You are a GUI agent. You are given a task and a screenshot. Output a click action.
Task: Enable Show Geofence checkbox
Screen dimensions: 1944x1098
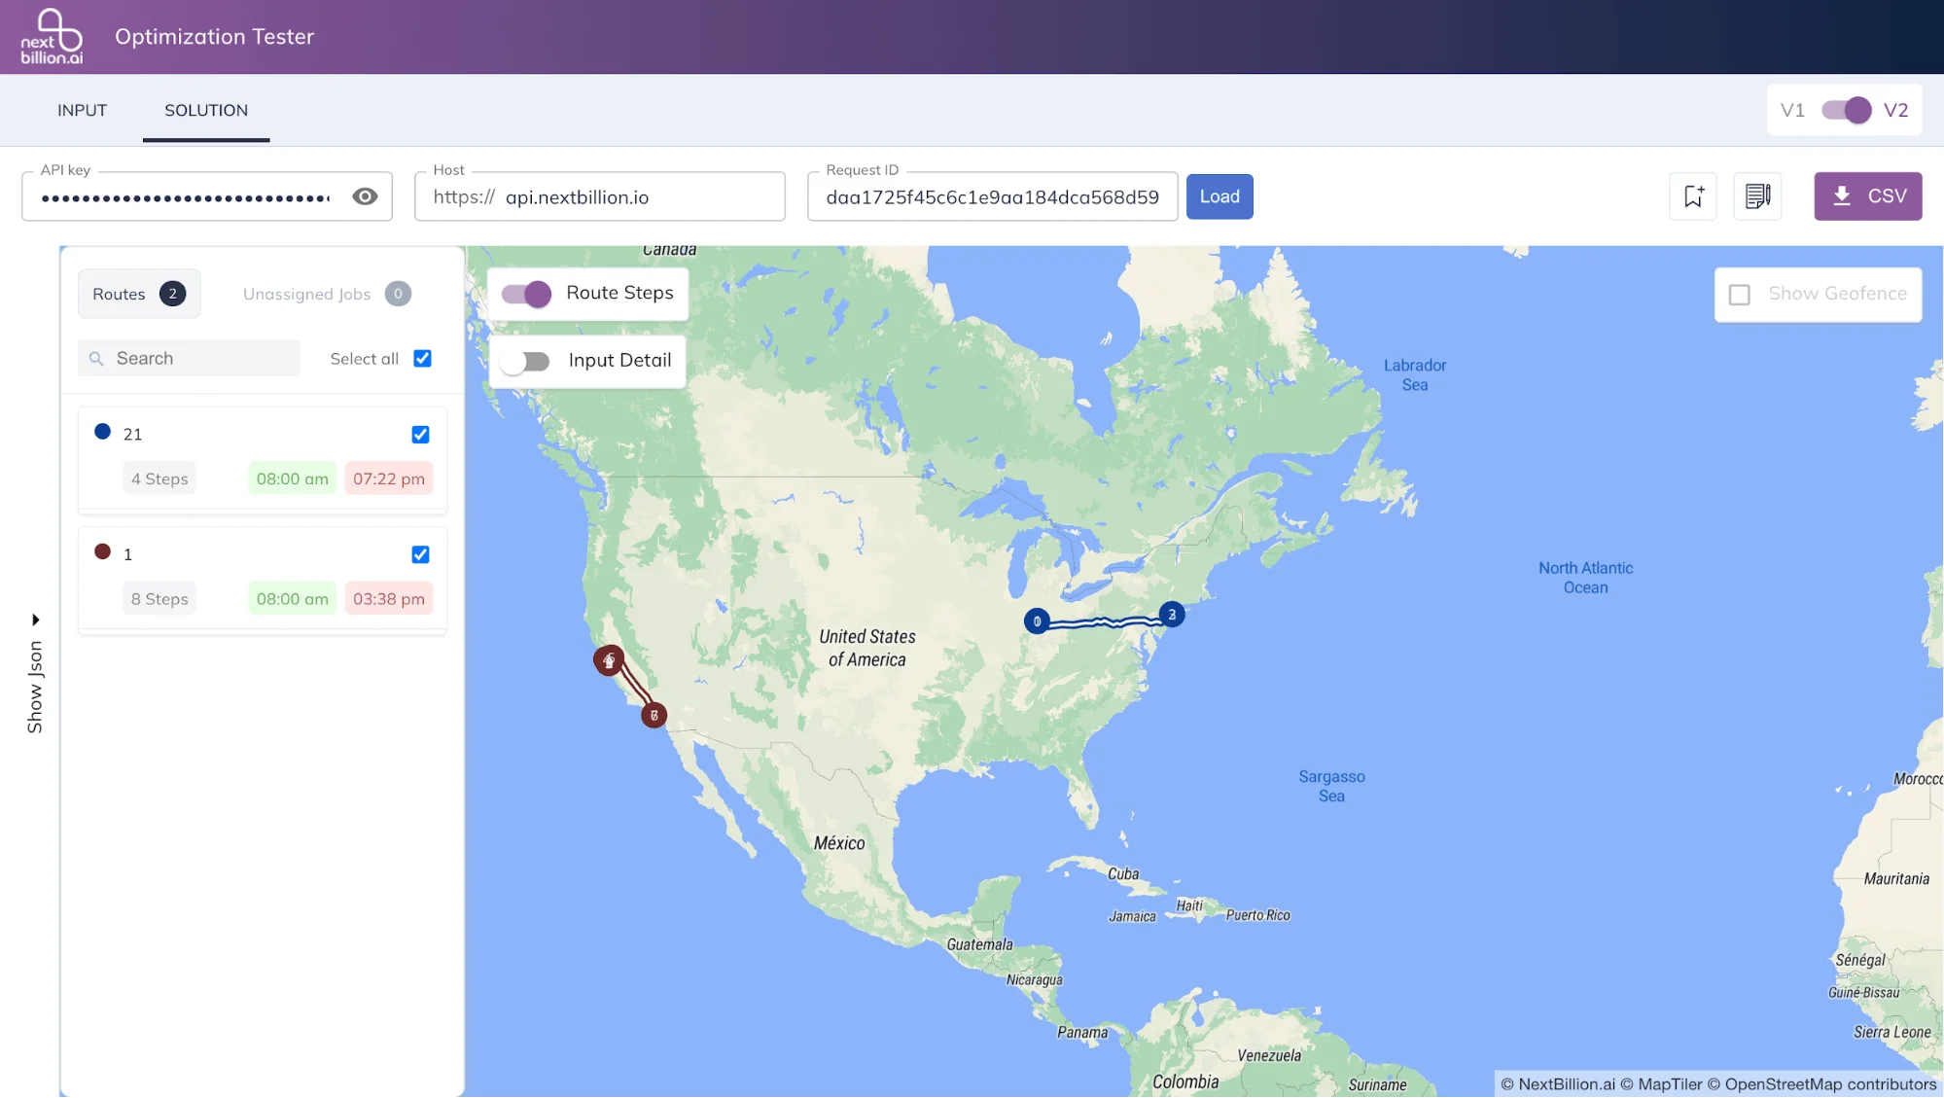(1739, 293)
